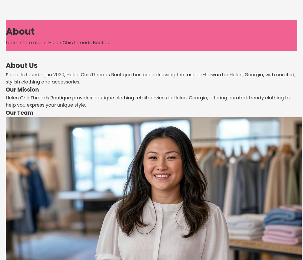Click the folded pink sweaters in photo
Screen dimensions: 303x260
point(280,235)
